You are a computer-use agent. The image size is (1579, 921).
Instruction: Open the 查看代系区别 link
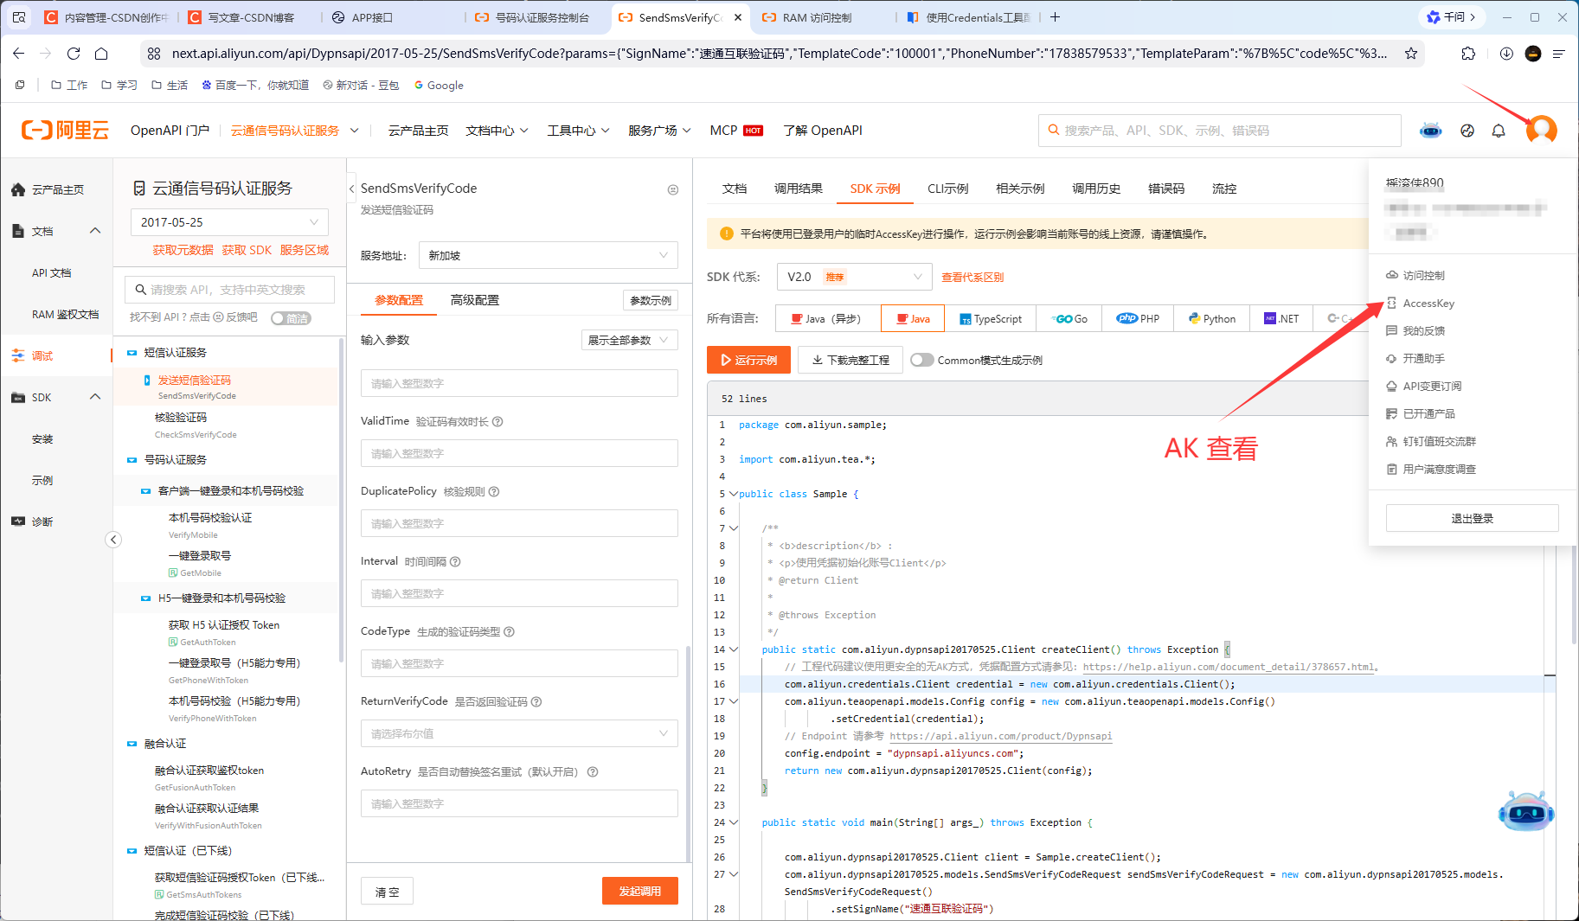(972, 278)
